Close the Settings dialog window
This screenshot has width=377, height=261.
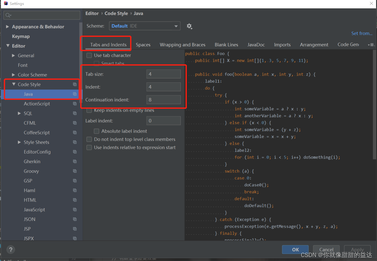tap(371, 4)
